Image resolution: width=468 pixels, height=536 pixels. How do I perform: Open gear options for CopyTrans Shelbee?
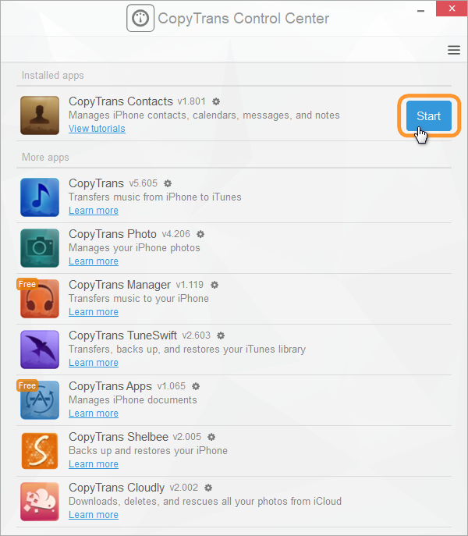pos(211,437)
